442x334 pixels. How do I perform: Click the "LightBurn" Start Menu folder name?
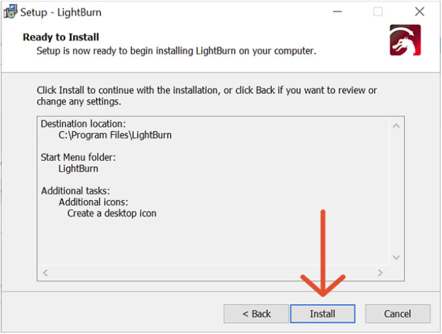tap(78, 168)
